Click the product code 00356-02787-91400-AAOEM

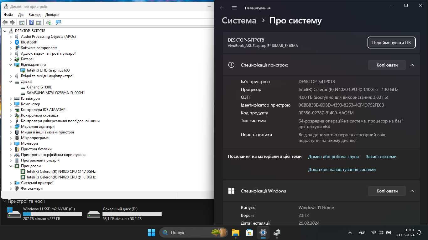click(326, 113)
